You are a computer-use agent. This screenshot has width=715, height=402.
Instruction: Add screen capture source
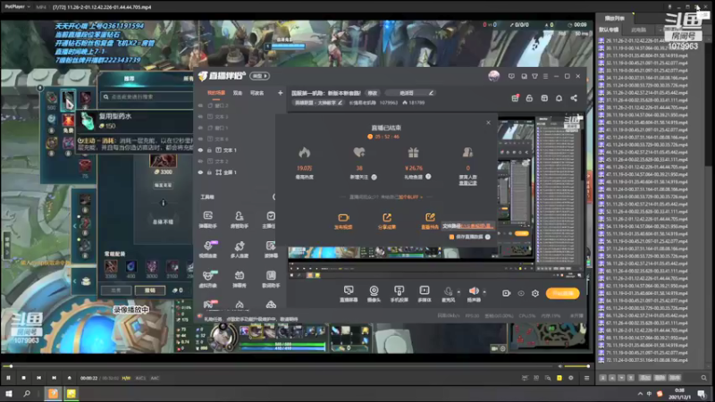pos(349,294)
